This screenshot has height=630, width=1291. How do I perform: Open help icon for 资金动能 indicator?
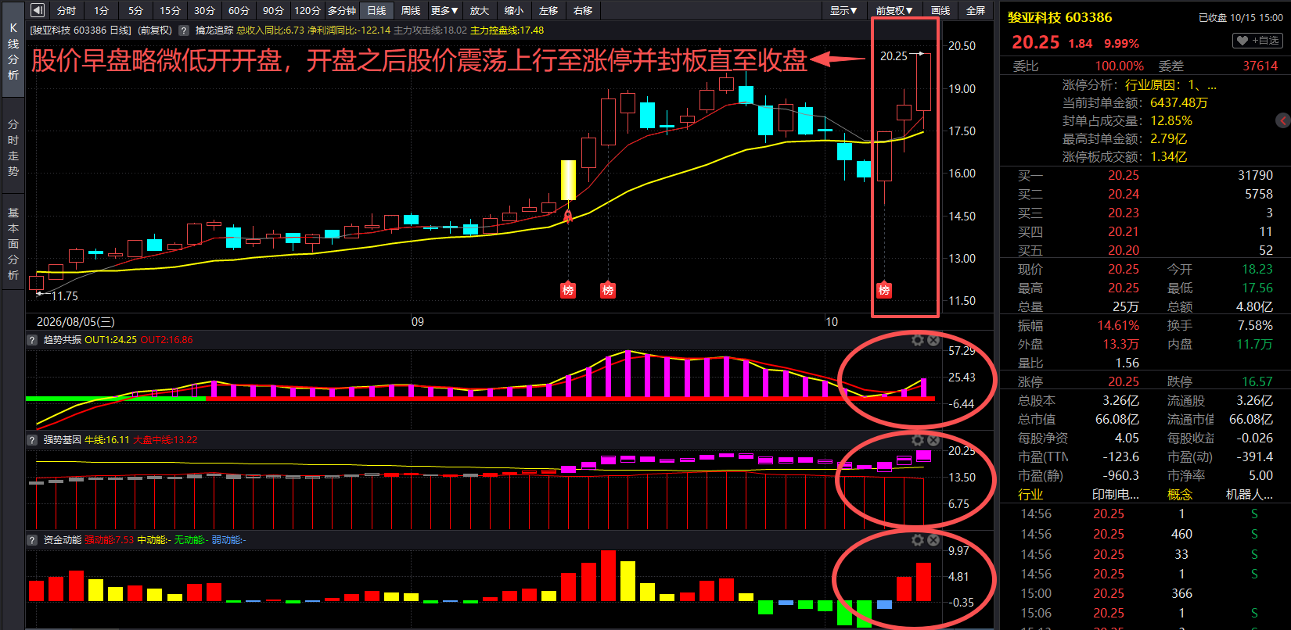coord(32,540)
